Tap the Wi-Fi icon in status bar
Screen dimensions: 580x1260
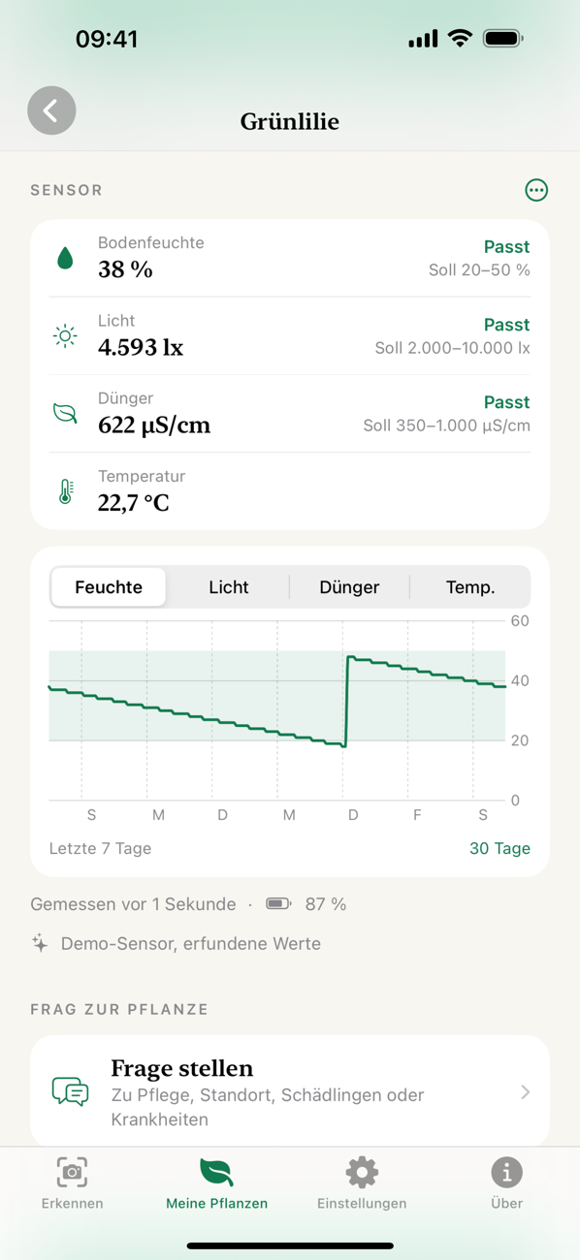click(x=461, y=39)
